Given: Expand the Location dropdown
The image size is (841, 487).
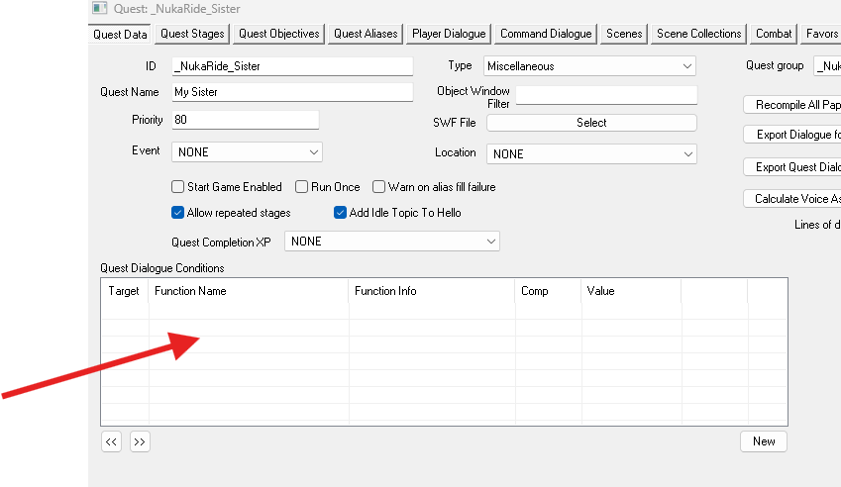Looking at the screenshot, I should 591,154.
